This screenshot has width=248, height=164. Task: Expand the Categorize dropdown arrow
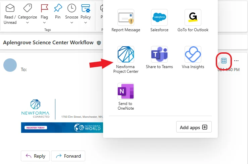[28, 22]
